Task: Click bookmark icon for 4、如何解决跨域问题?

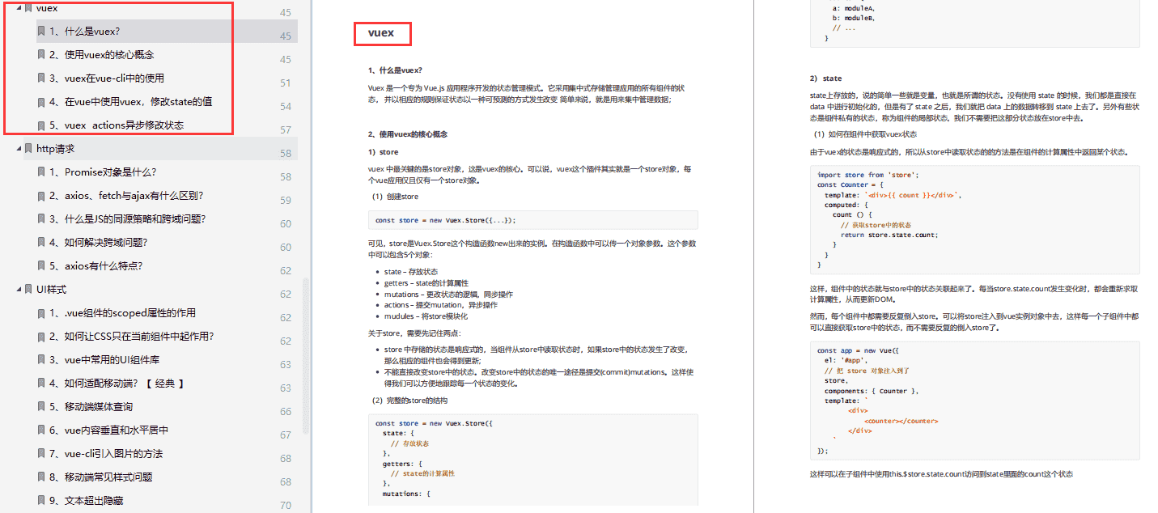Action: click(41, 243)
